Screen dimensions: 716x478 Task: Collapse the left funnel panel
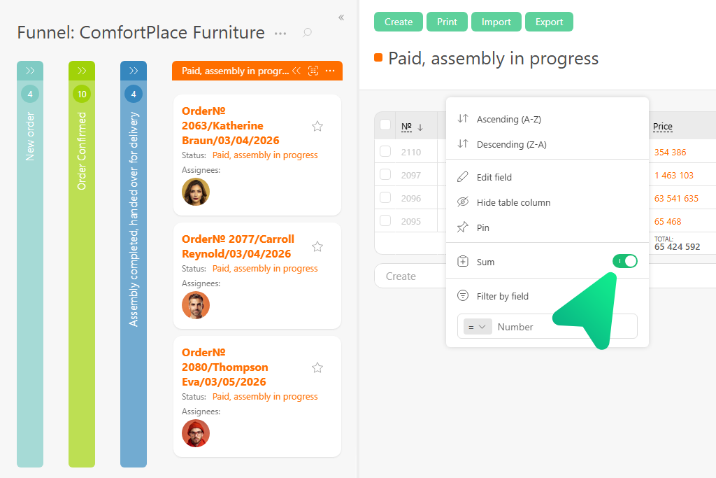tap(341, 17)
